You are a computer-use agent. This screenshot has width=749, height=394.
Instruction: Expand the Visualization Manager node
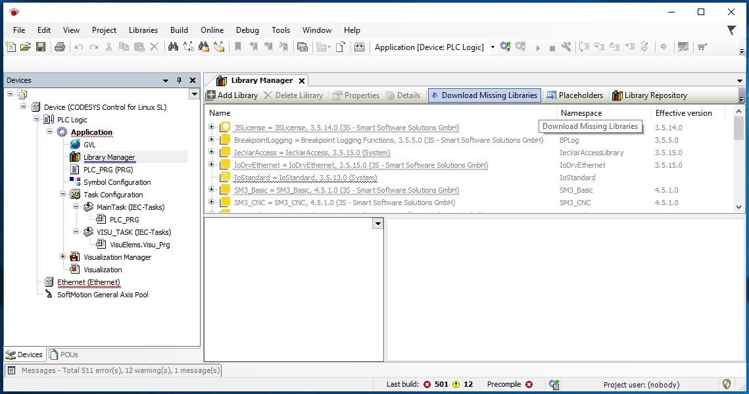[62, 257]
